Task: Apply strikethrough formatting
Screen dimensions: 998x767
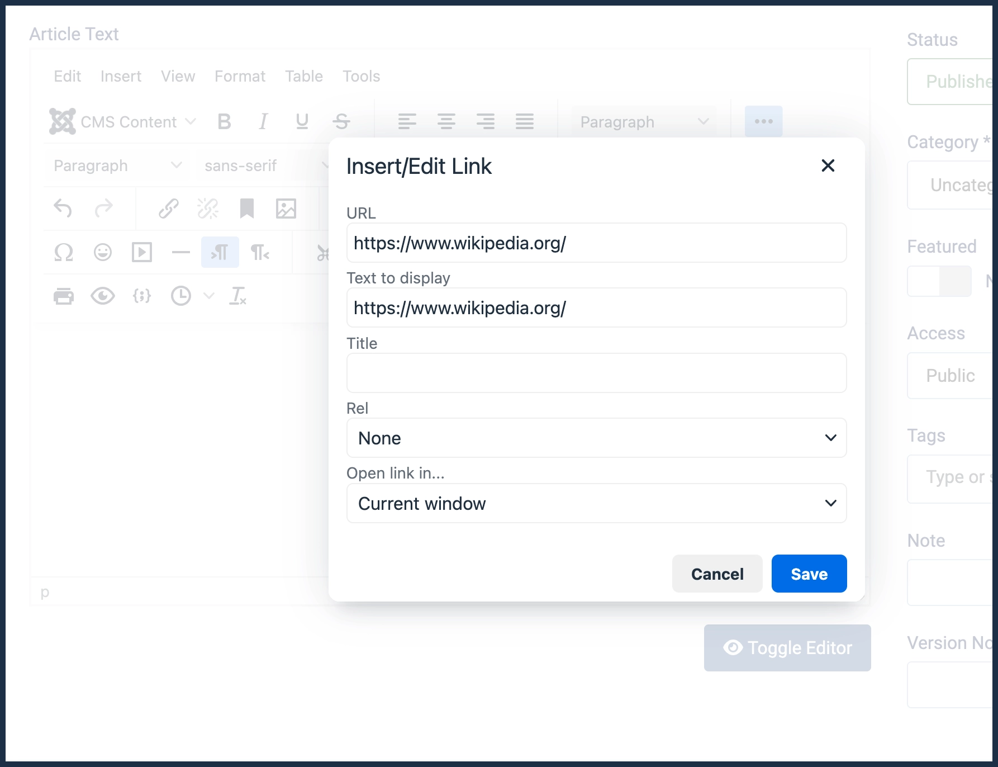Action: [341, 121]
